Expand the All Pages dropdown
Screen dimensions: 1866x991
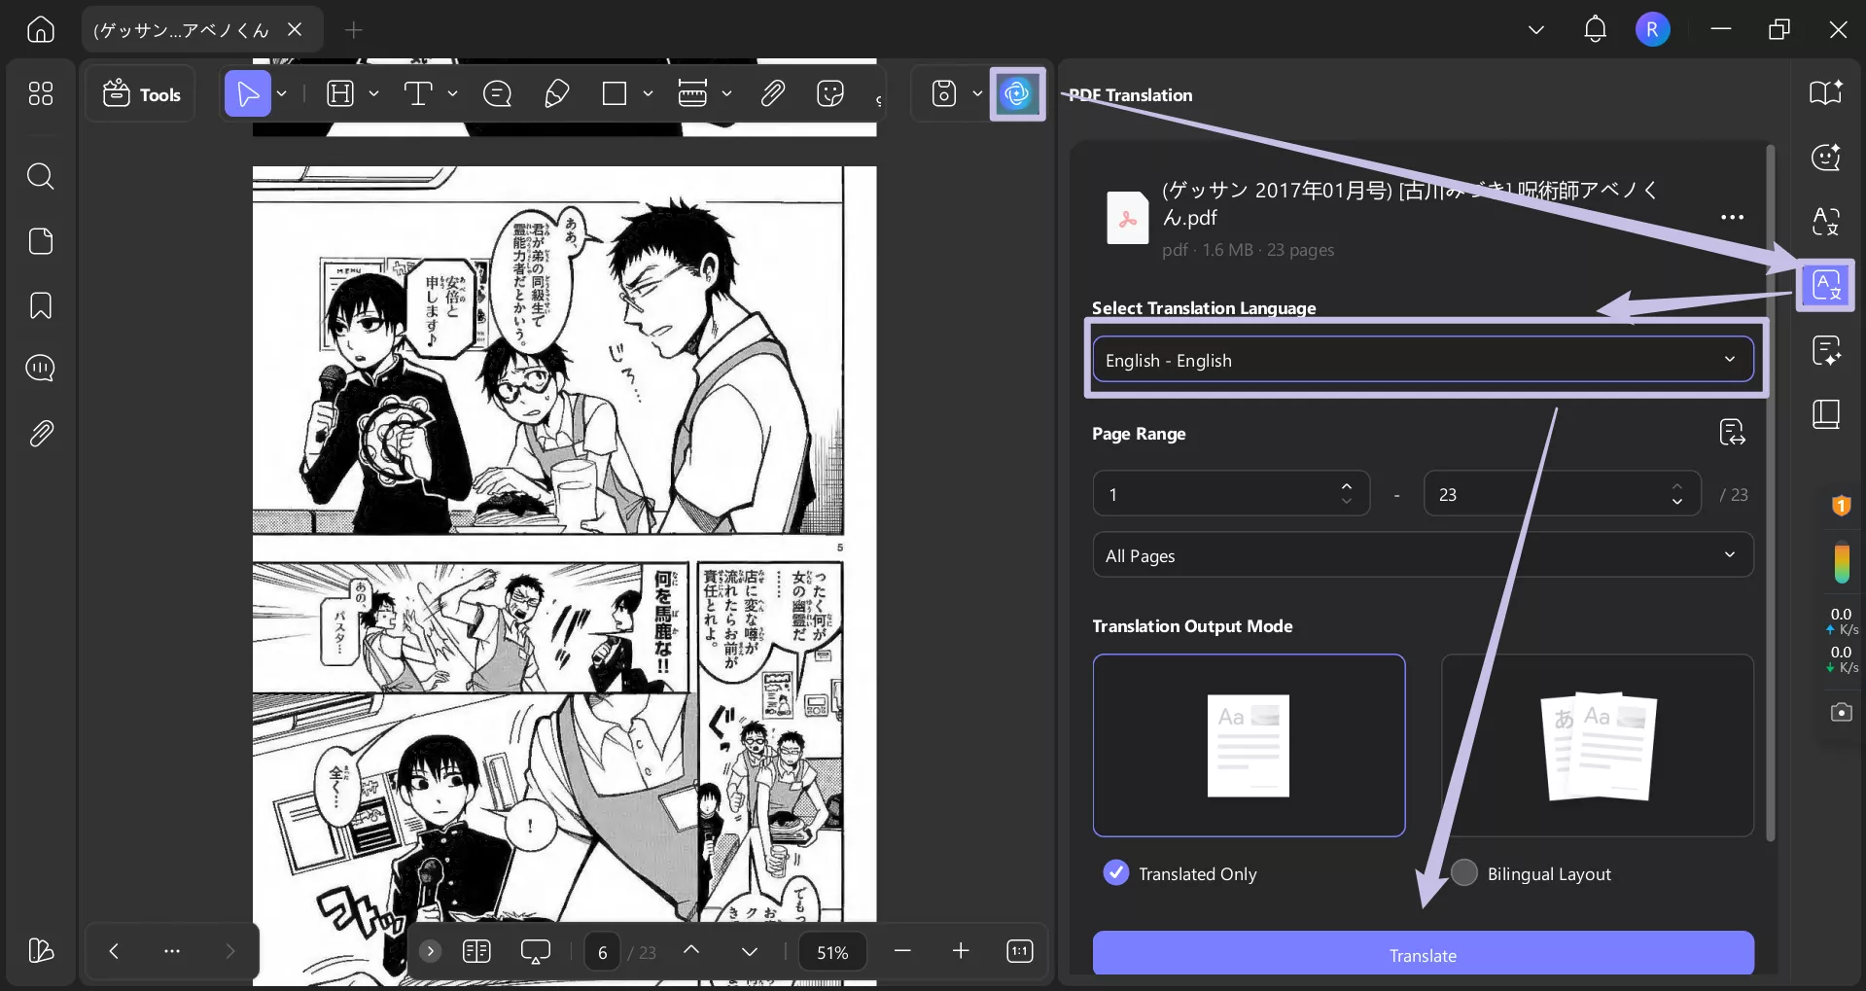(1421, 554)
